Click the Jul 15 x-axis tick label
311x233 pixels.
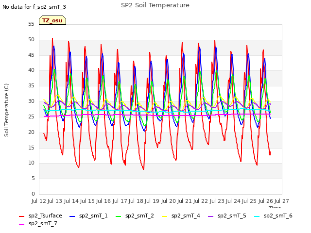(87, 201)
